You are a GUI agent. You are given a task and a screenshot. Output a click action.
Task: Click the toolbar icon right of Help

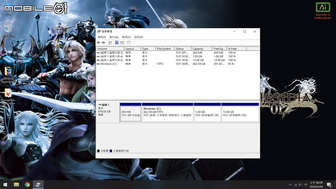pyautogui.click(x=122, y=42)
